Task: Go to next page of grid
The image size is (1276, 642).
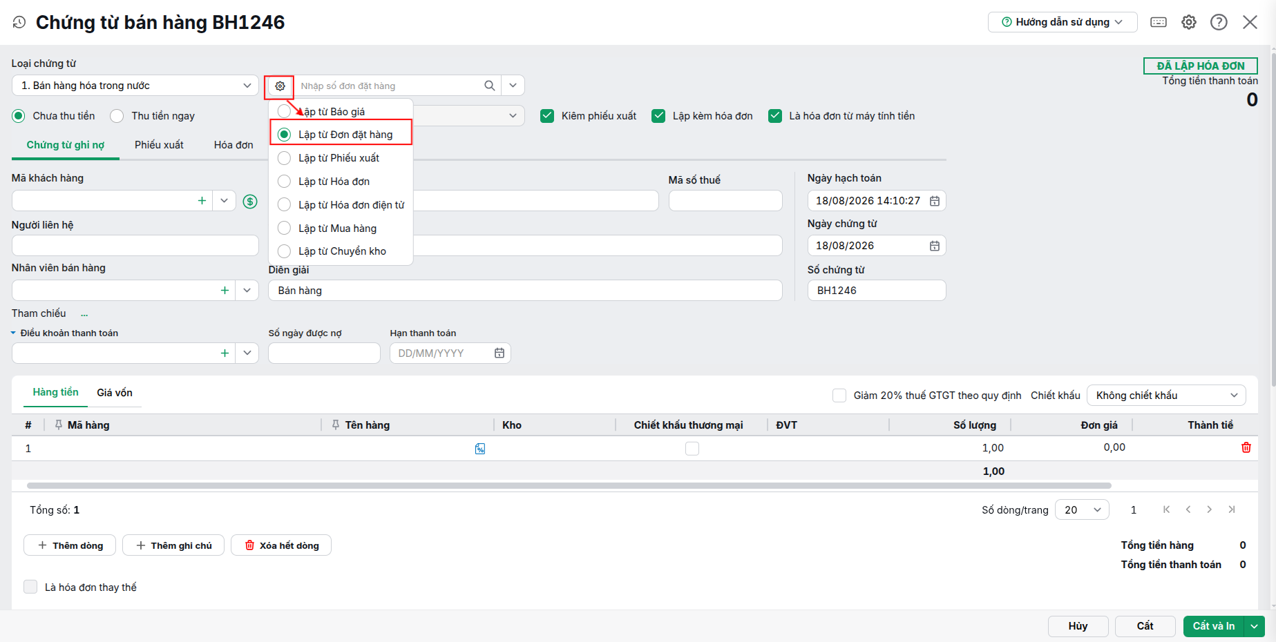Action: tap(1210, 509)
